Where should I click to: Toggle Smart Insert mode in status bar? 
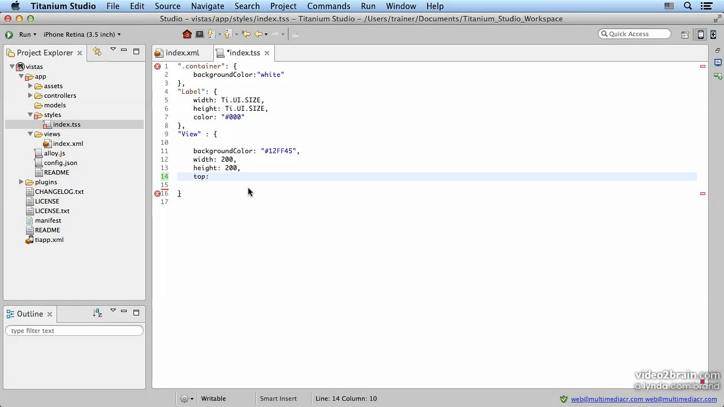pos(278,399)
